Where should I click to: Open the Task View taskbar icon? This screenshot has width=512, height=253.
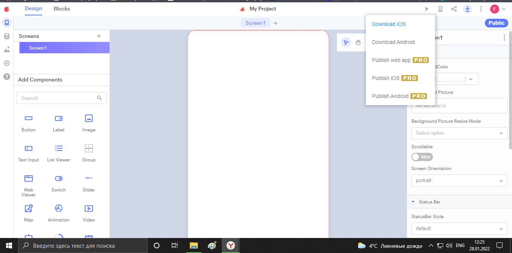coord(175,245)
